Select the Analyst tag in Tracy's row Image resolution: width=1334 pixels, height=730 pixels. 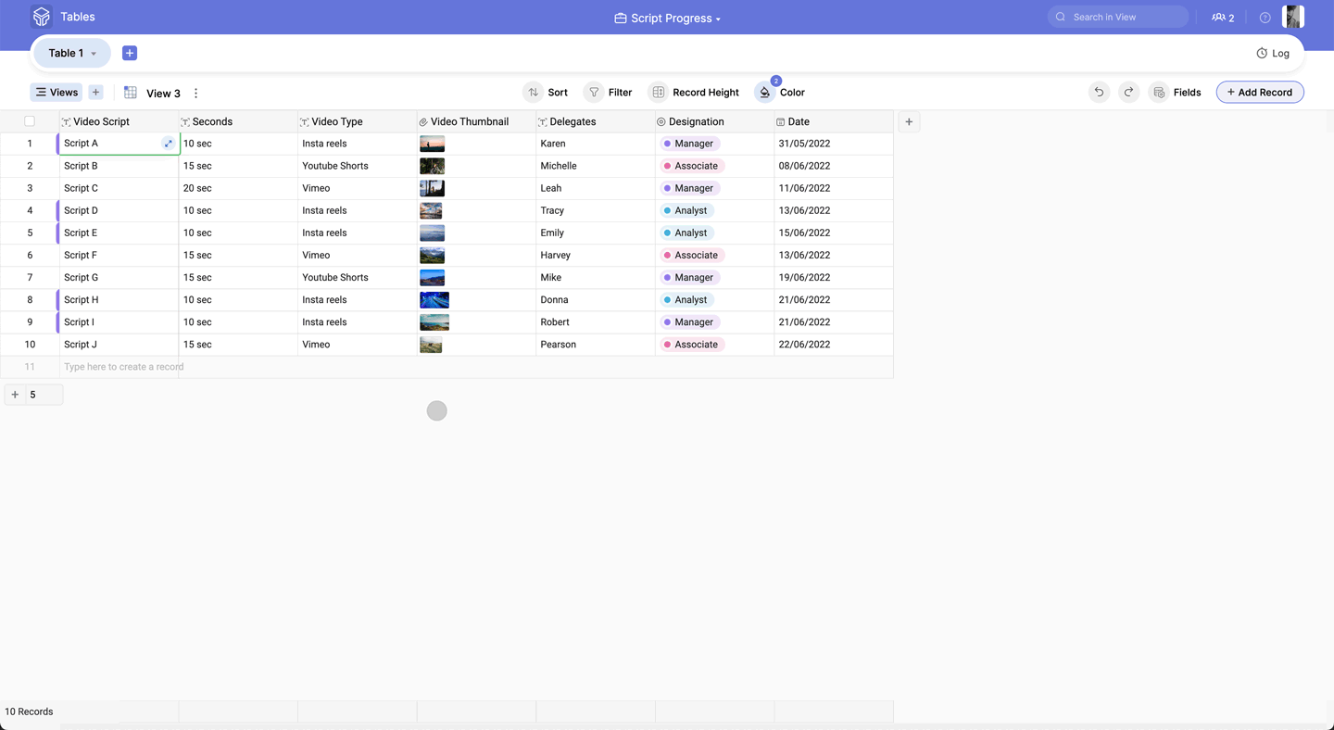coord(686,210)
